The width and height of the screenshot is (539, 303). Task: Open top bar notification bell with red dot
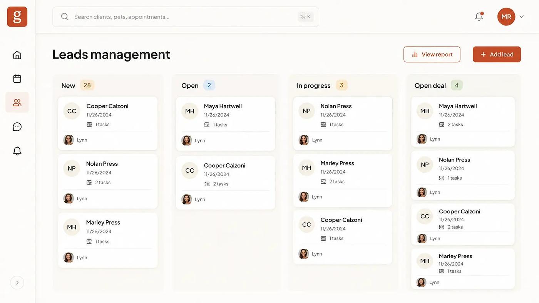[x=479, y=16]
